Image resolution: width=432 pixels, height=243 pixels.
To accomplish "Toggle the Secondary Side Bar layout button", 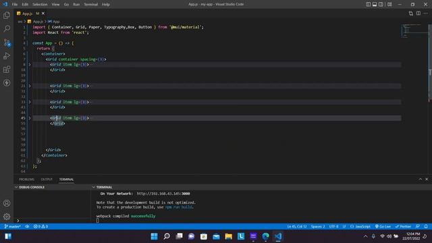I will tap(381, 4).
